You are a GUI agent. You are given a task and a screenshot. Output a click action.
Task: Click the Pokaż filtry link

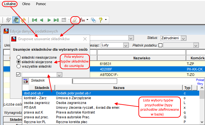(200, 82)
